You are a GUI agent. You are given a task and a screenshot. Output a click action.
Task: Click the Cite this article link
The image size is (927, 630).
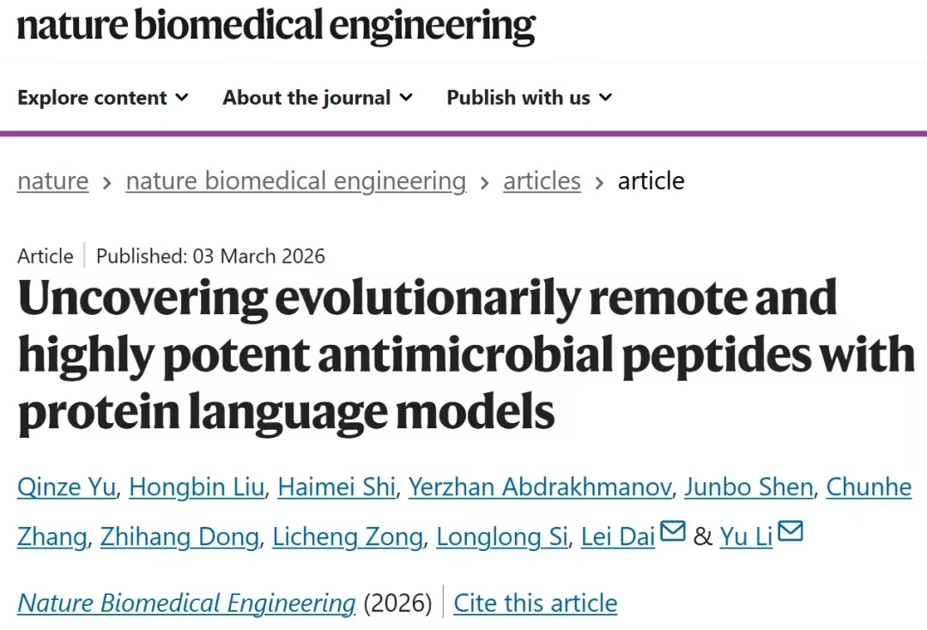point(535,603)
